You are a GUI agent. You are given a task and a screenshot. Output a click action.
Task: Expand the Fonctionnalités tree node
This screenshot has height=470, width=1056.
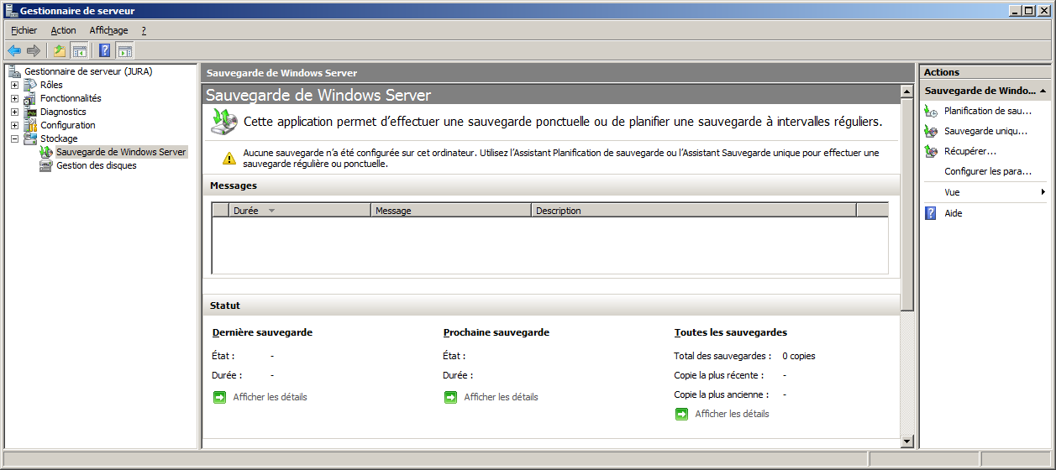[14, 98]
